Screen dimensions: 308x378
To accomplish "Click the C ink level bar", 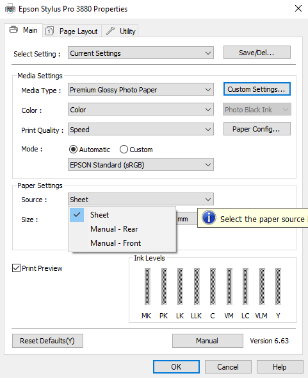I will pos(213,286).
